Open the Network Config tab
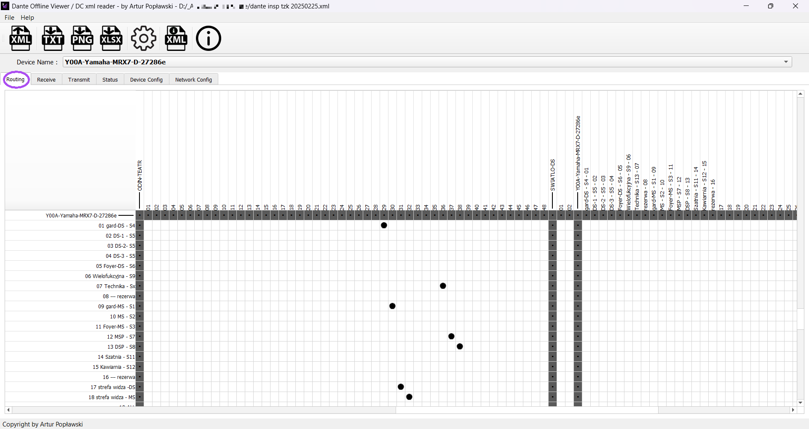809x429 pixels. tap(193, 79)
